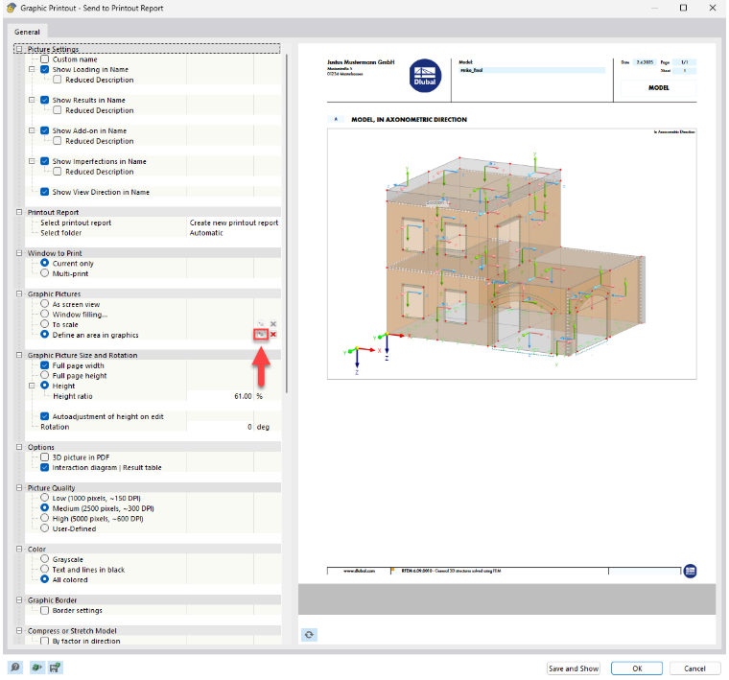Click the help icon with question mark
This screenshot has height=680, width=729.
[x=15, y=668]
